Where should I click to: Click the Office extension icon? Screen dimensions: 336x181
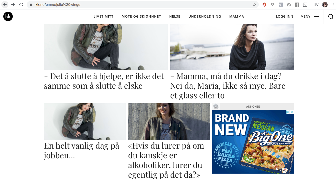pyautogui.click(x=264, y=5)
